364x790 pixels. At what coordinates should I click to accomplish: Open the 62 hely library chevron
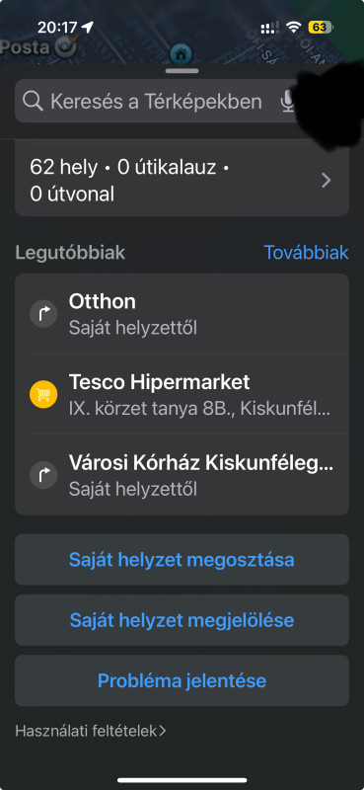coord(327,181)
